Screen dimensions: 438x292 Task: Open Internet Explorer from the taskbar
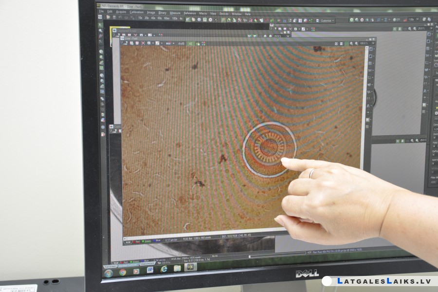[x=164, y=269]
